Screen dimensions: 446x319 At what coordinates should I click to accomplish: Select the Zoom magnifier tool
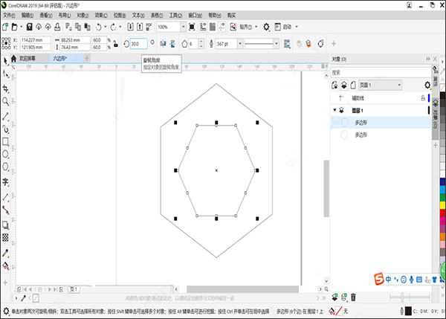coord(5,101)
